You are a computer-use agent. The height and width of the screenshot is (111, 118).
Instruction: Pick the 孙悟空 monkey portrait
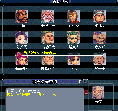(x=74, y=16)
